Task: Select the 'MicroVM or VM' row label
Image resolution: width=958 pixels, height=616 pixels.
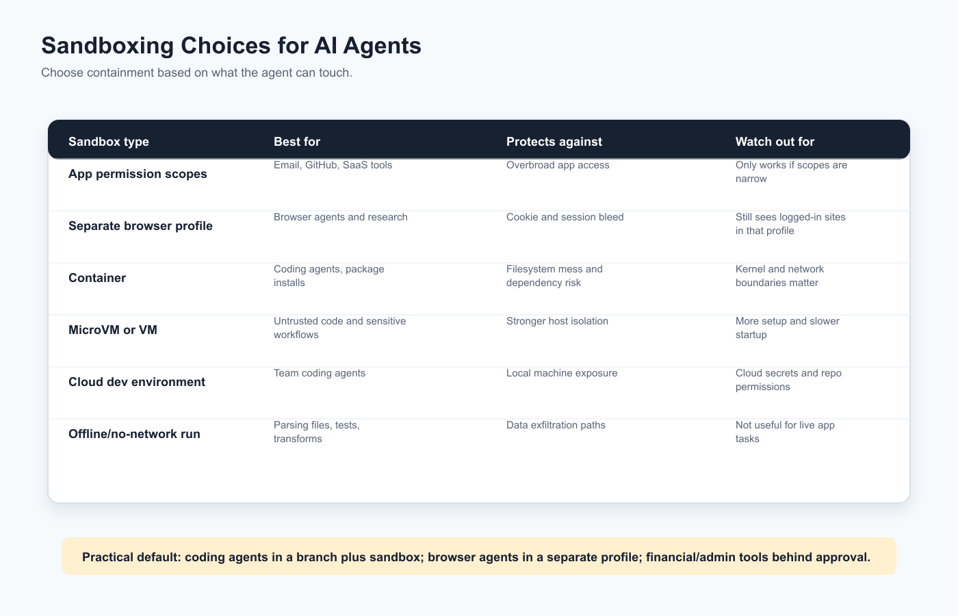Action: (113, 330)
